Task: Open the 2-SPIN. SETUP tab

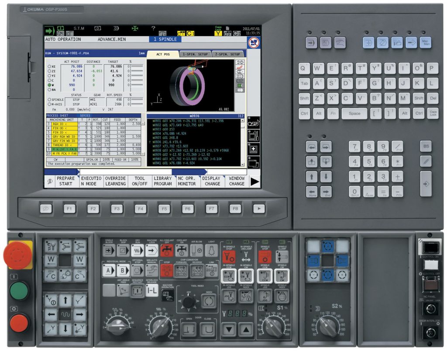Action: [227, 54]
